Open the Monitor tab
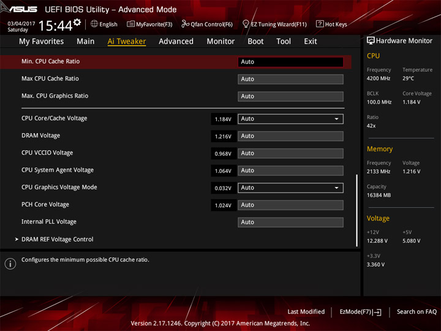The image size is (441, 331). (221, 42)
